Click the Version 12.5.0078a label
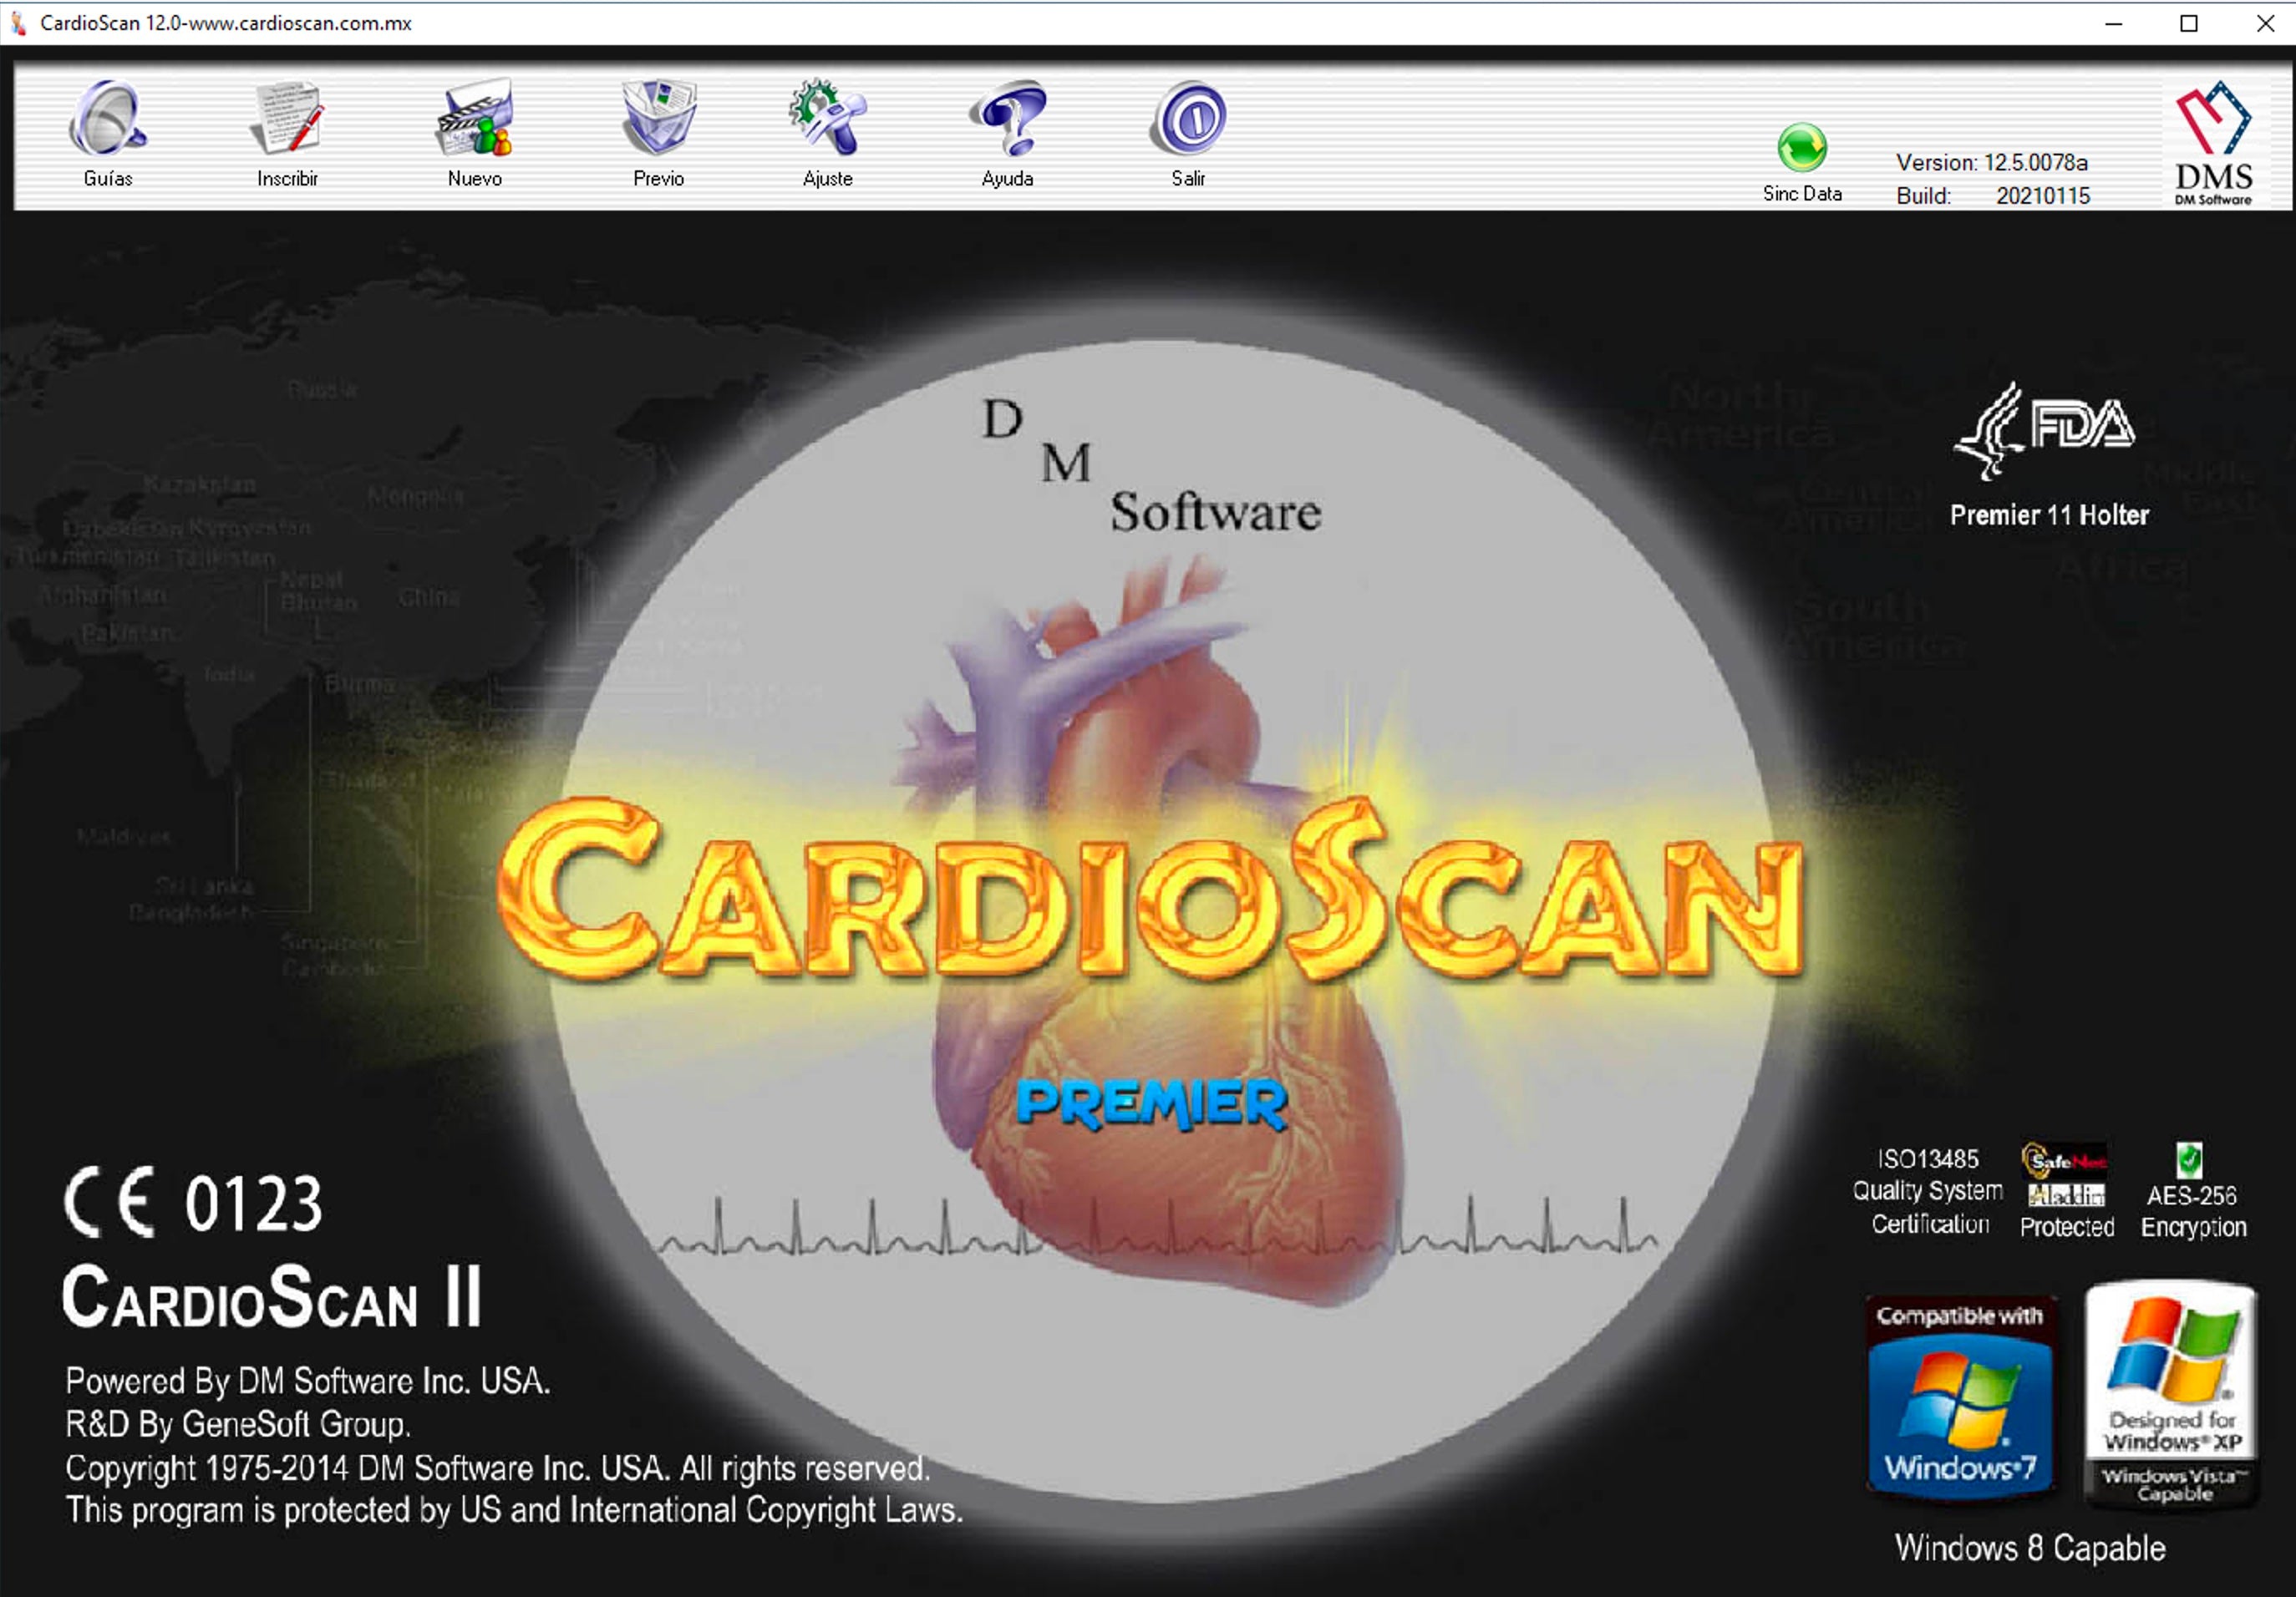The width and height of the screenshot is (2296, 1597). [x=1991, y=162]
